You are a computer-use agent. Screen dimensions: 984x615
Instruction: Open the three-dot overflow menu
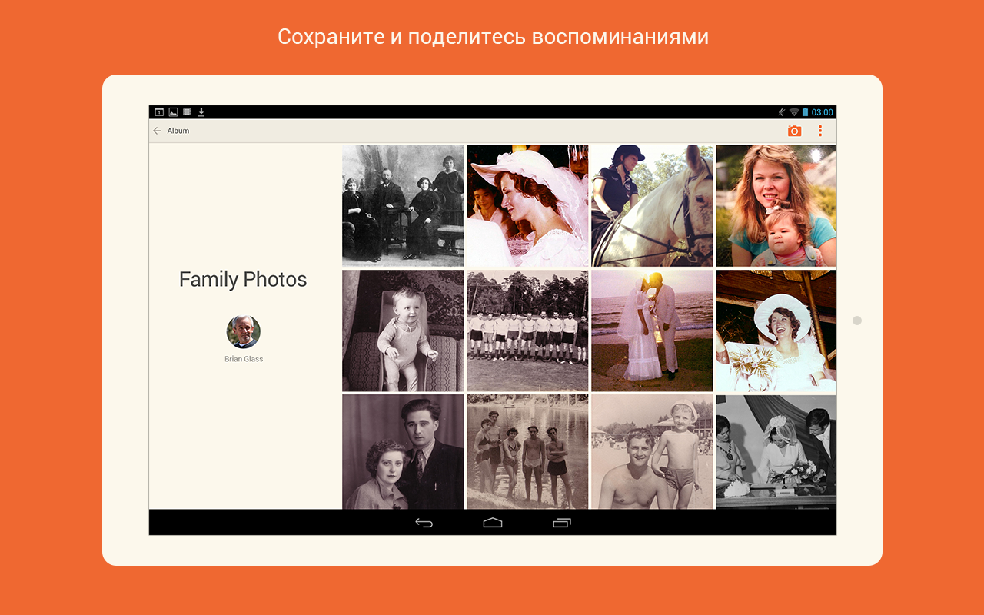point(820,131)
